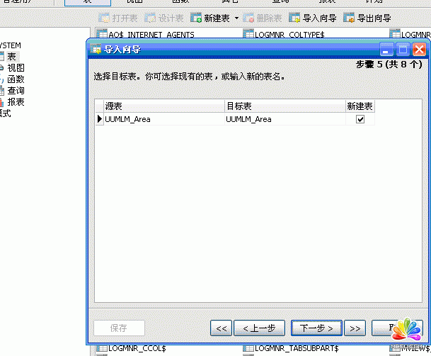Image resolution: width=431 pixels, height=356 pixels.
Task: Click the Delete Table (删除表) toolbar icon
Action: [x=249, y=18]
